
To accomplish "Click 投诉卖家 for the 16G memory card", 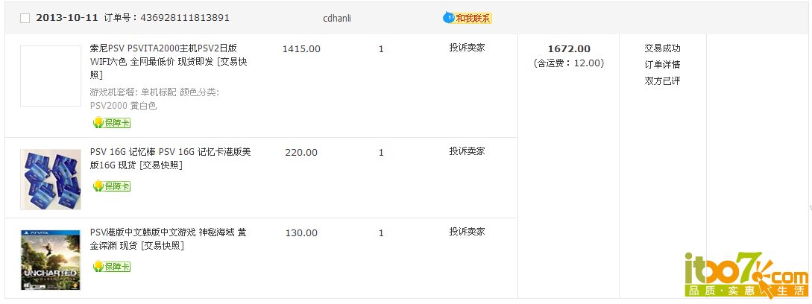I will click(467, 151).
